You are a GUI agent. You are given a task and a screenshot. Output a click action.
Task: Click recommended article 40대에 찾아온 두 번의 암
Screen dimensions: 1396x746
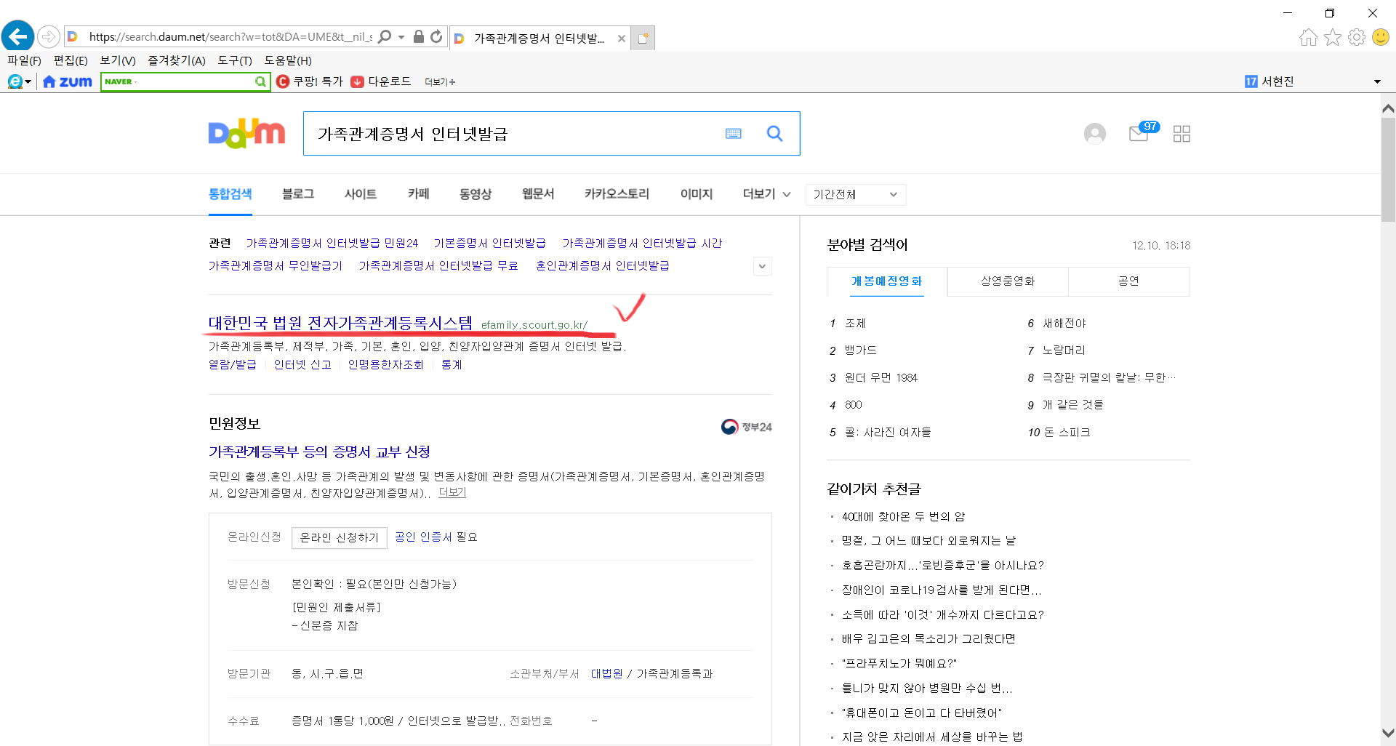pos(903,516)
